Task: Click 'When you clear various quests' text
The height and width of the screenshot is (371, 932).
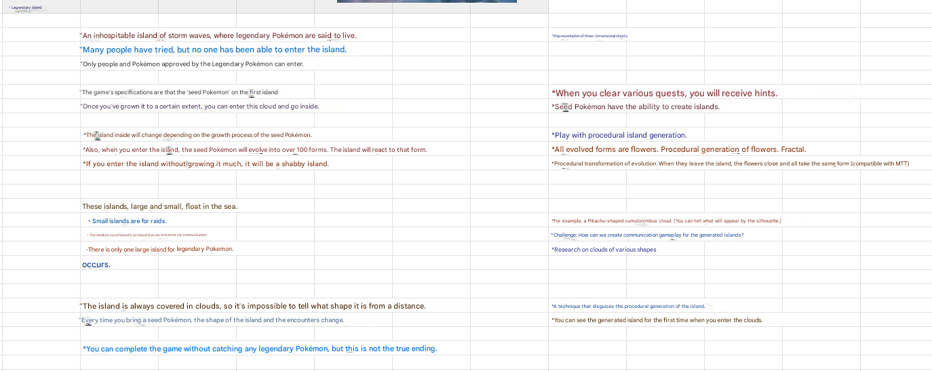Action: [x=665, y=93]
